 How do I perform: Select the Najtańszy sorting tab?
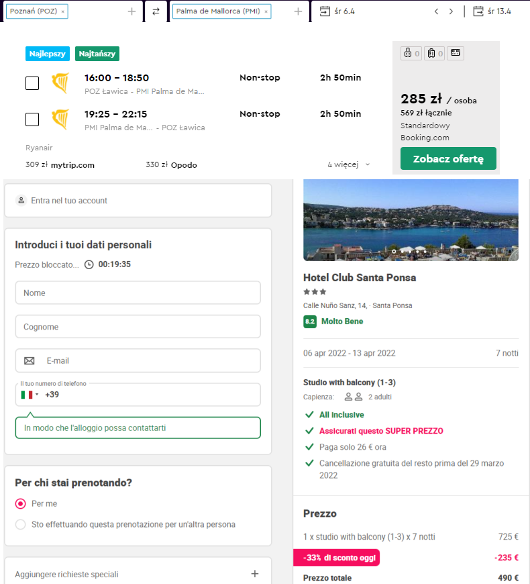click(x=97, y=54)
